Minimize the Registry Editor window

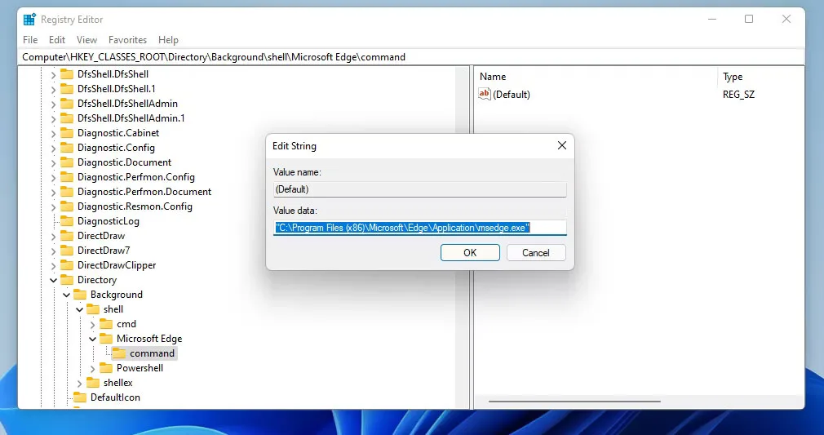click(712, 20)
